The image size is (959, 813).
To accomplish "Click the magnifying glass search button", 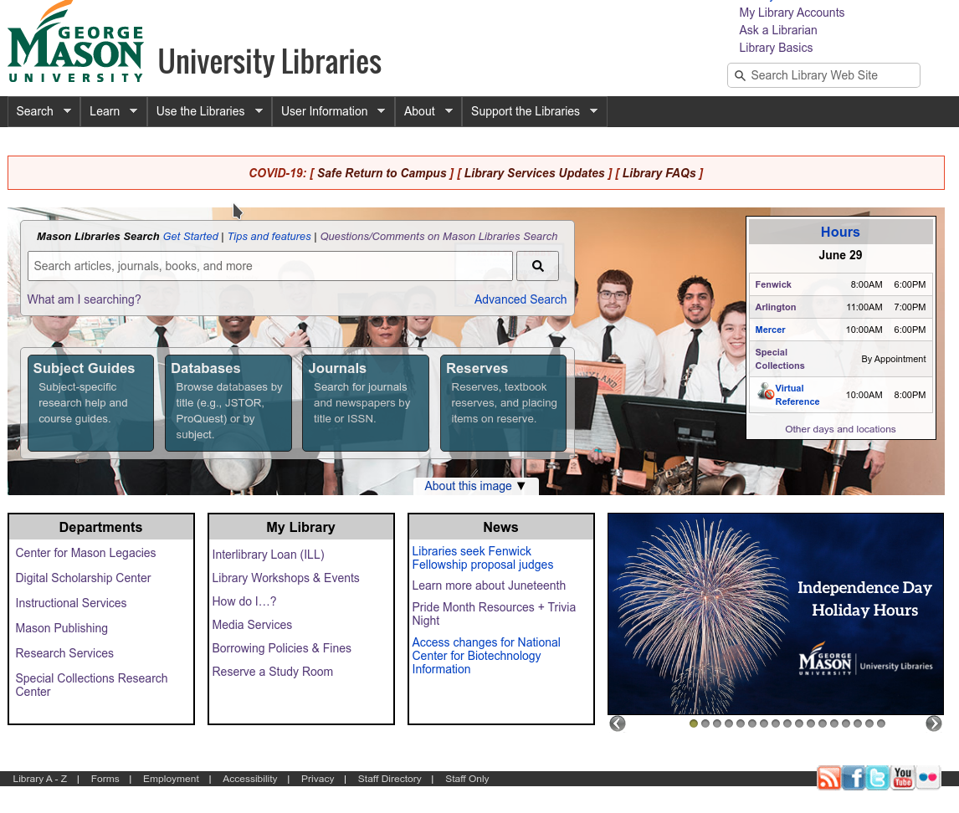I will (x=537, y=266).
